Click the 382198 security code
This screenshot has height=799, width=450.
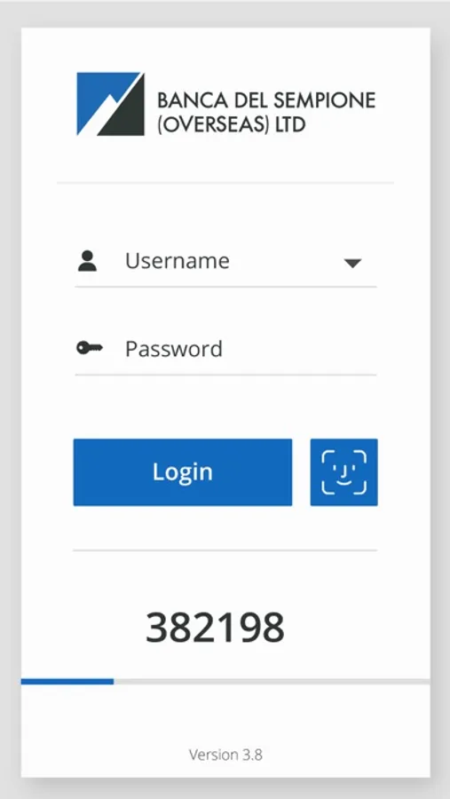coord(215,628)
